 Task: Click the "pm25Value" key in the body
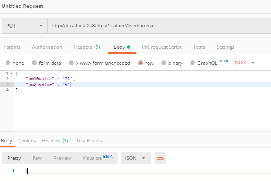[40, 84]
